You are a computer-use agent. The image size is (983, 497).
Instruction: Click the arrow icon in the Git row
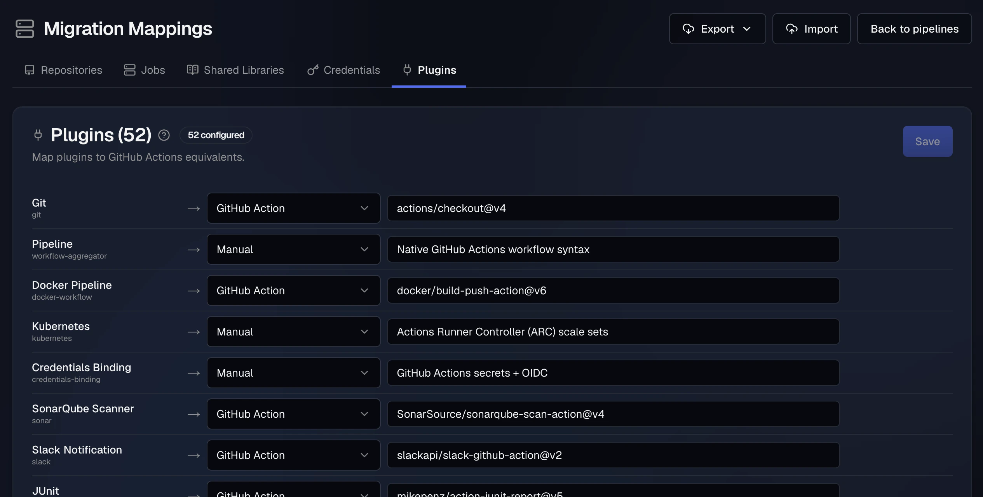point(193,209)
